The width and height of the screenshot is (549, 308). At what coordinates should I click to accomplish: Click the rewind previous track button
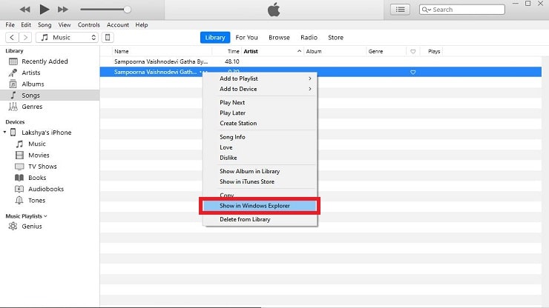pos(25,10)
